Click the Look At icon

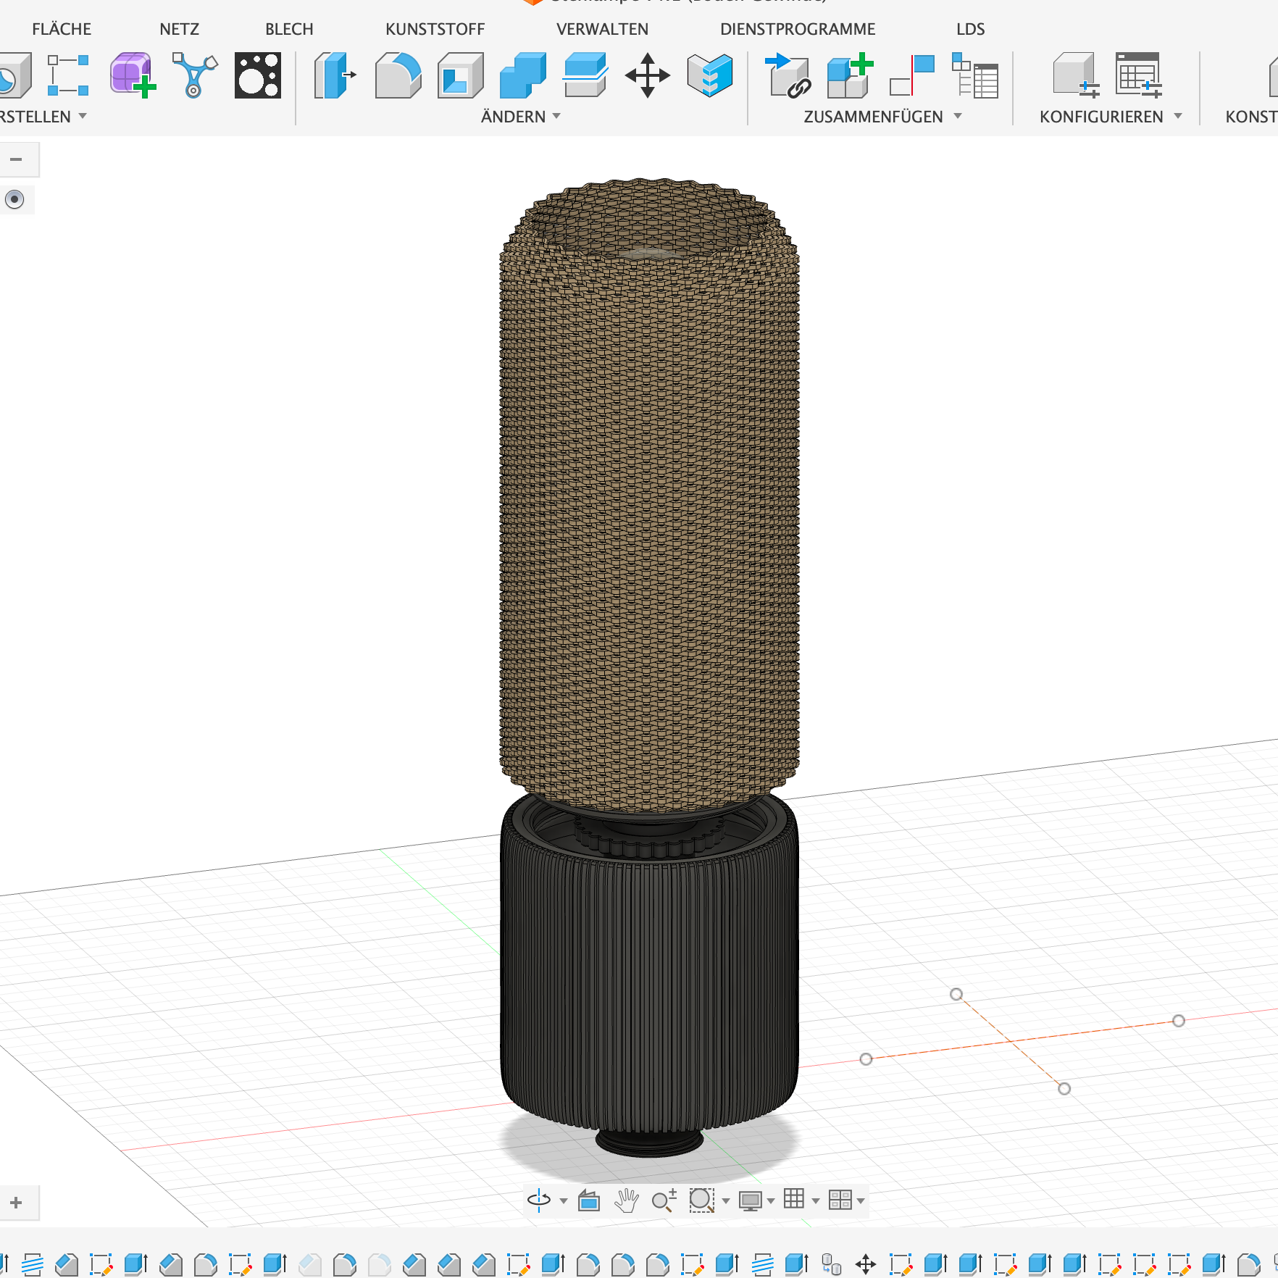pos(589,1200)
